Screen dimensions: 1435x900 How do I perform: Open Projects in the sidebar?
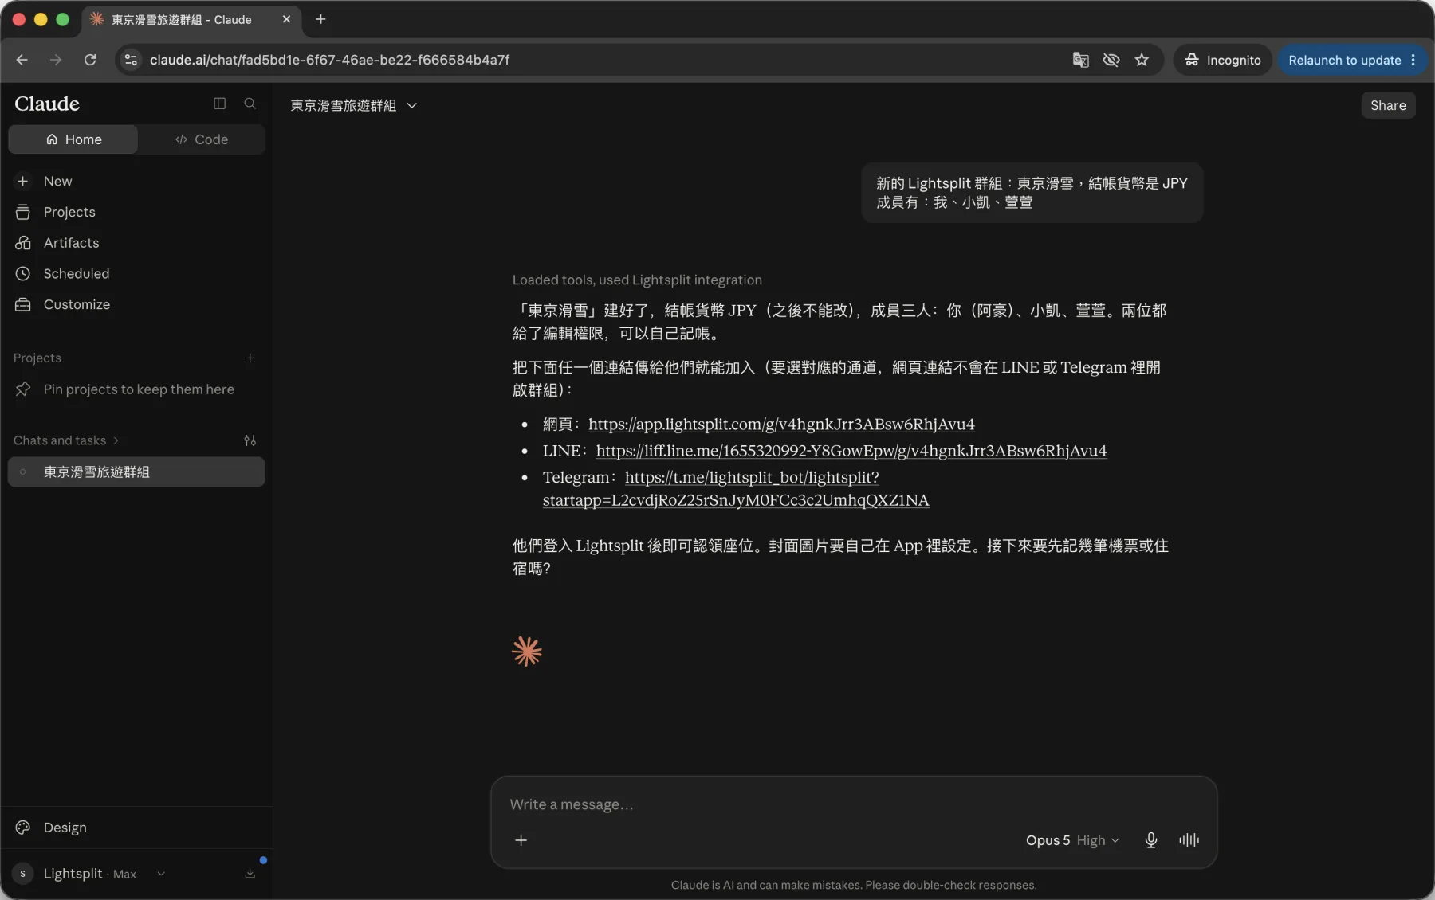tap(136, 212)
